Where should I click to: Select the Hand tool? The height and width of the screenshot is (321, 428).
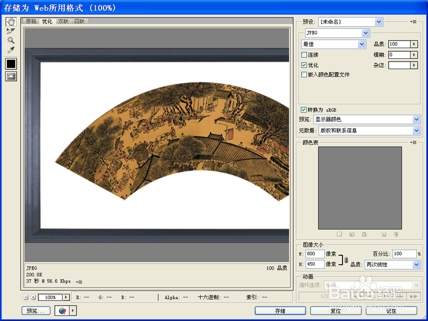11,22
